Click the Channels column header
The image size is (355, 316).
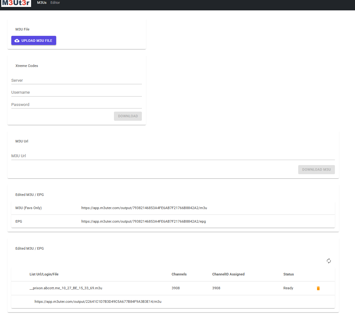pyautogui.click(x=179, y=274)
